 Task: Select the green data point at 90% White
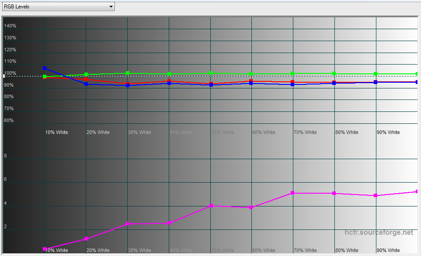click(375, 74)
